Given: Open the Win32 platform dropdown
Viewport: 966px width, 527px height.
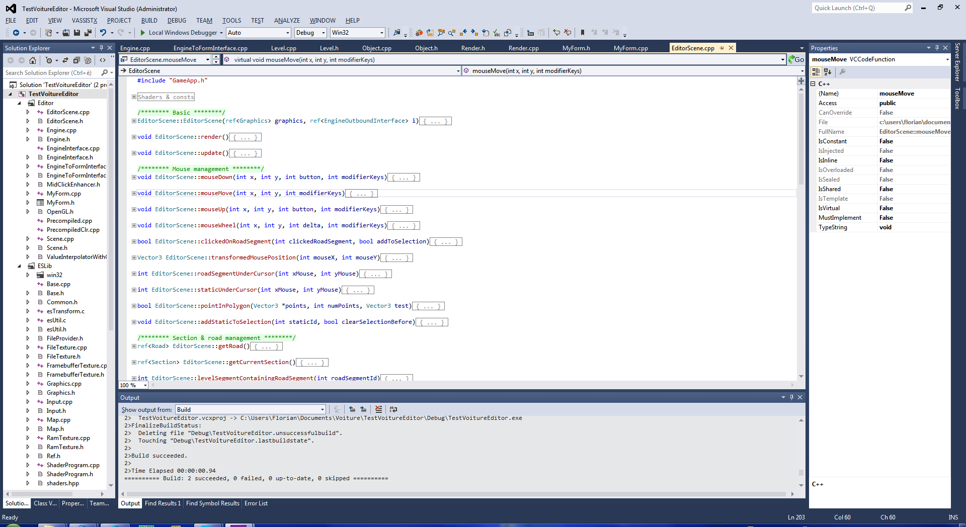Looking at the screenshot, I should pyautogui.click(x=358, y=33).
